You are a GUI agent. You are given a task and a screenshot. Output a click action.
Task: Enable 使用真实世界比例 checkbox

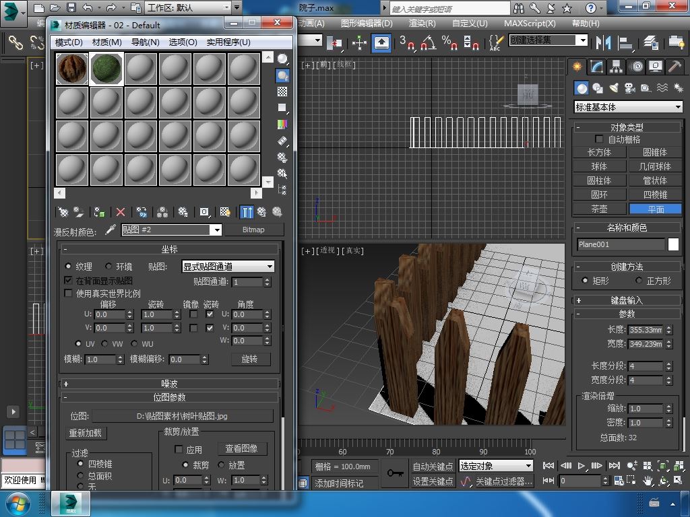68,293
